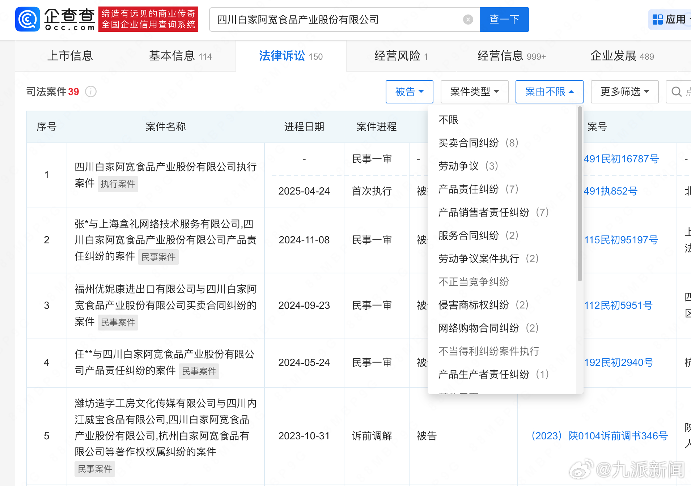
Task: Open the 经营信息 tab
Action: click(x=512, y=56)
